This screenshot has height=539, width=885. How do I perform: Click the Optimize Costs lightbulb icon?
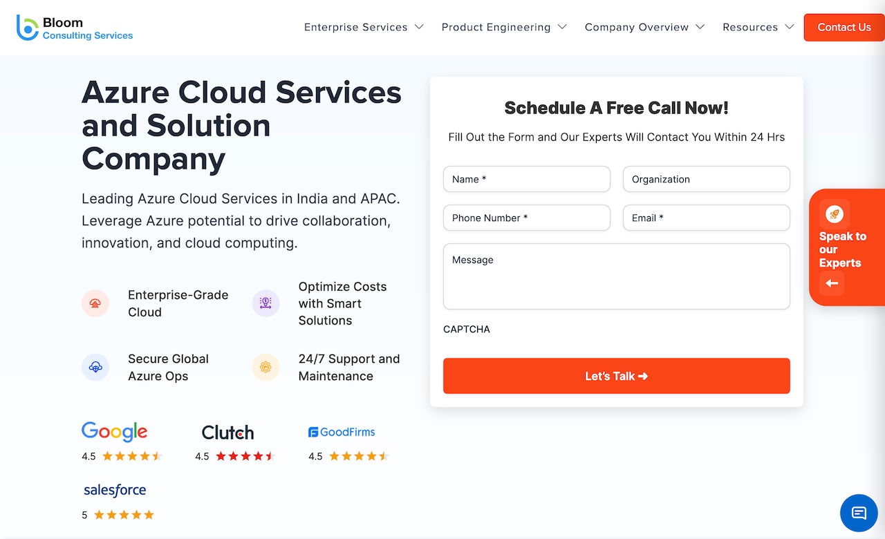265,303
